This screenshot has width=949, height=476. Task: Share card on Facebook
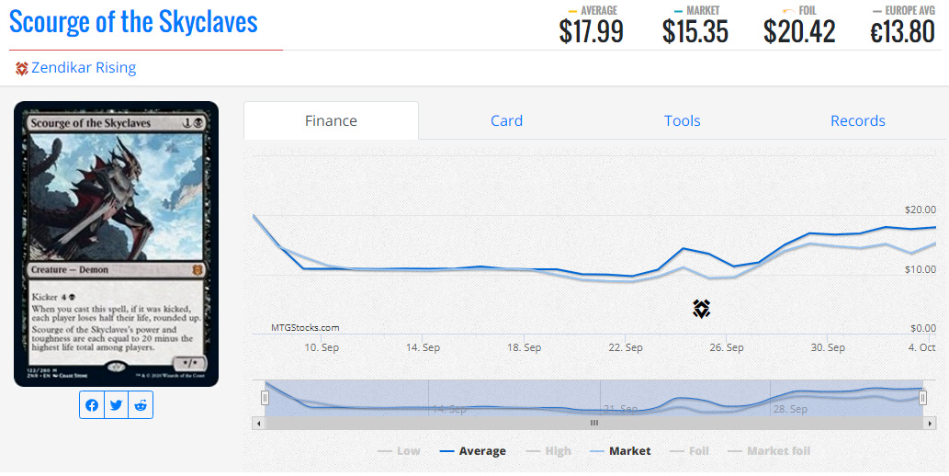92,405
